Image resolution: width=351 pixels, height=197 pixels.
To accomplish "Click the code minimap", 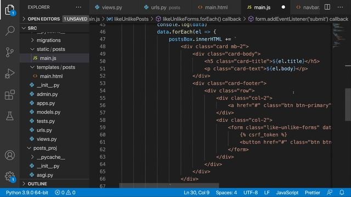I will click(338, 36).
